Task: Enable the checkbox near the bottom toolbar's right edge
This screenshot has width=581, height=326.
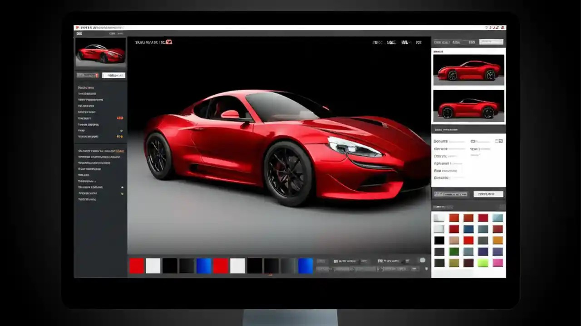Action: (x=423, y=260)
